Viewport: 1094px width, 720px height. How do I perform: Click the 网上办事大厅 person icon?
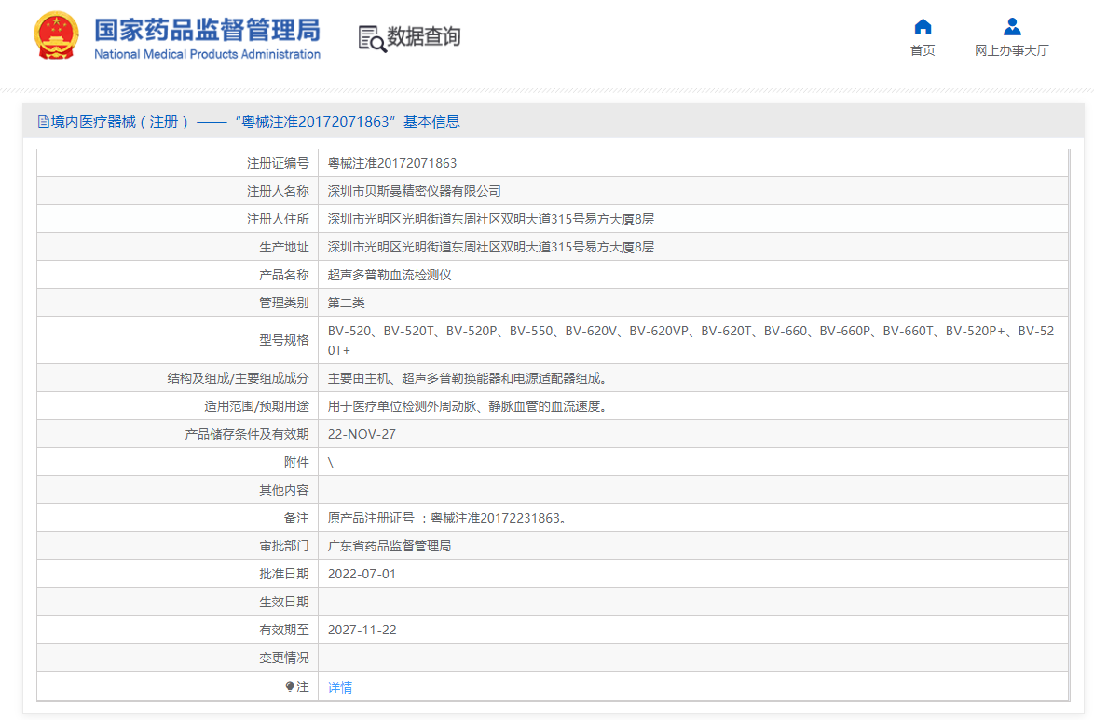point(1012,26)
